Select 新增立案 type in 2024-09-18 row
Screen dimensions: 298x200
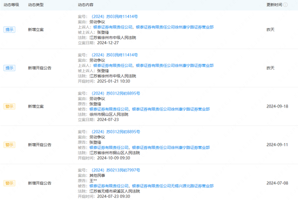tap(36, 106)
